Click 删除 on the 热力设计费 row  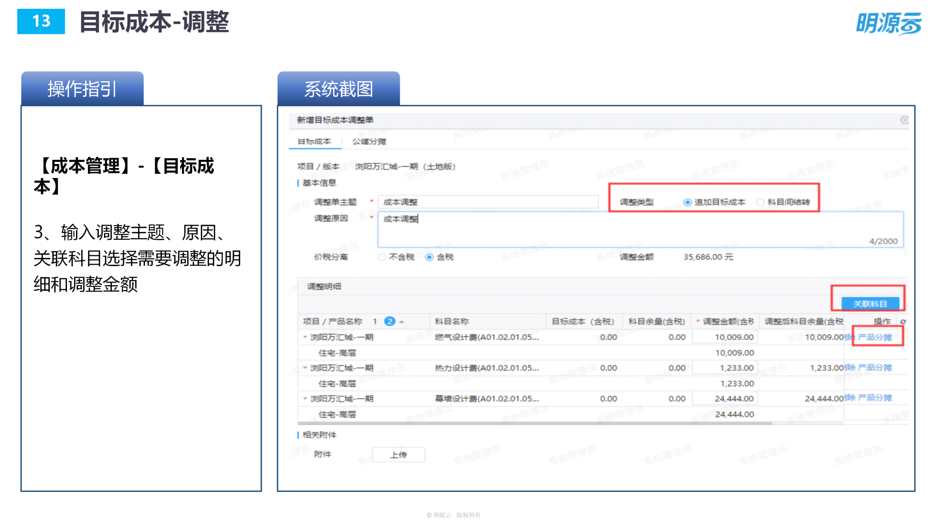(x=850, y=368)
